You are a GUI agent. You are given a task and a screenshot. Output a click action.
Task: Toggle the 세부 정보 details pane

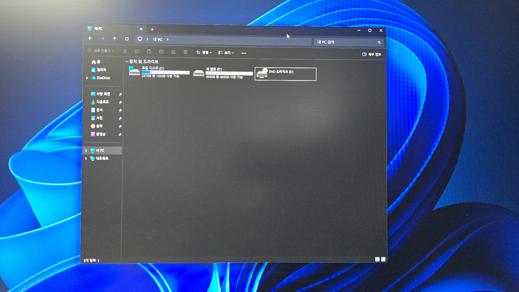pos(372,55)
